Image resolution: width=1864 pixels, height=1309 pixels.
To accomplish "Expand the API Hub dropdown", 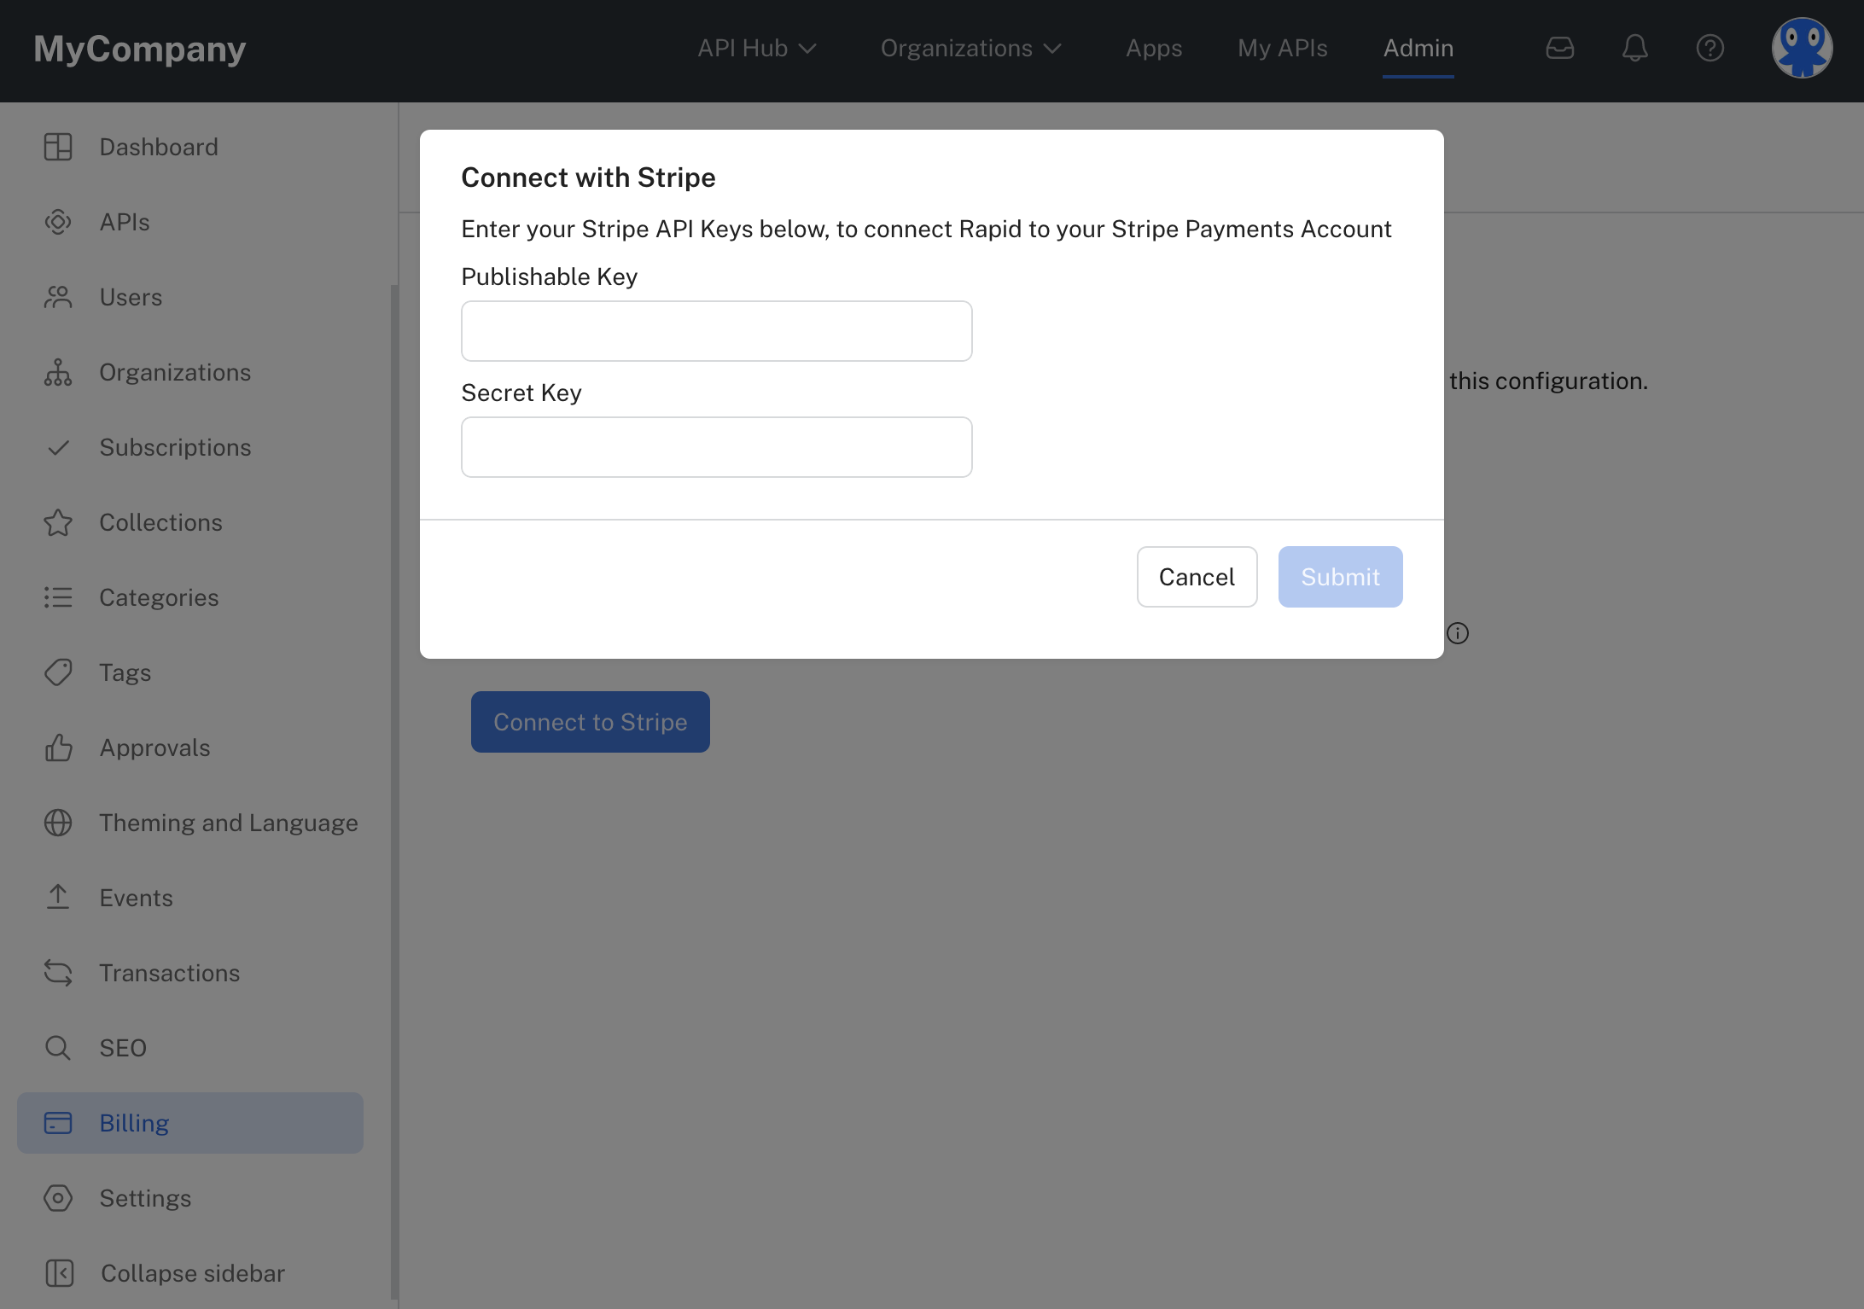I will 757,48.
